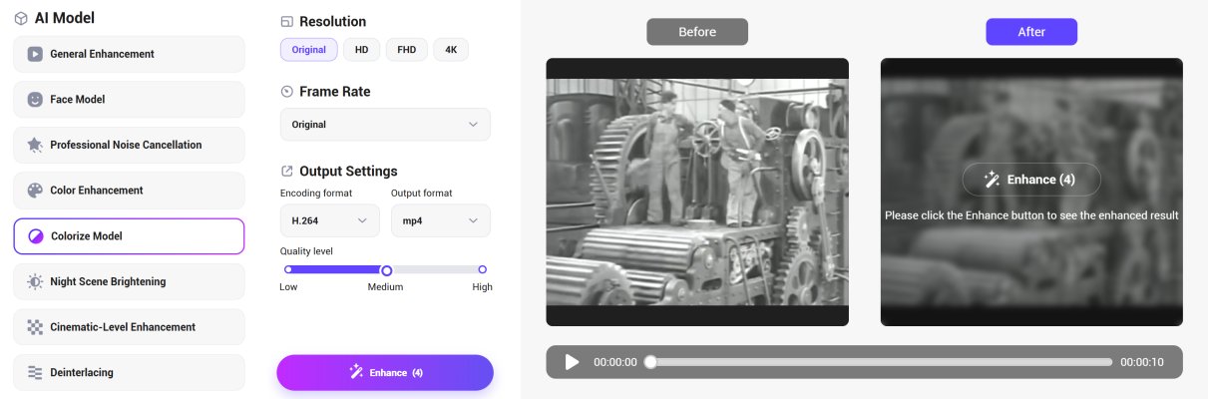The width and height of the screenshot is (1208, 399).
Task: Click the Night Scene Brightening sun icon
Action: (35, 281)
